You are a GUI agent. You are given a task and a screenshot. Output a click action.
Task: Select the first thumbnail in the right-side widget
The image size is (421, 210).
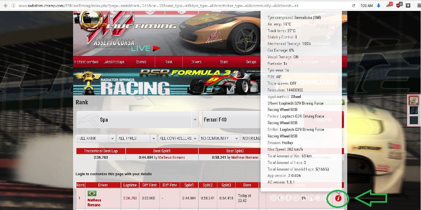click(414, 100)
